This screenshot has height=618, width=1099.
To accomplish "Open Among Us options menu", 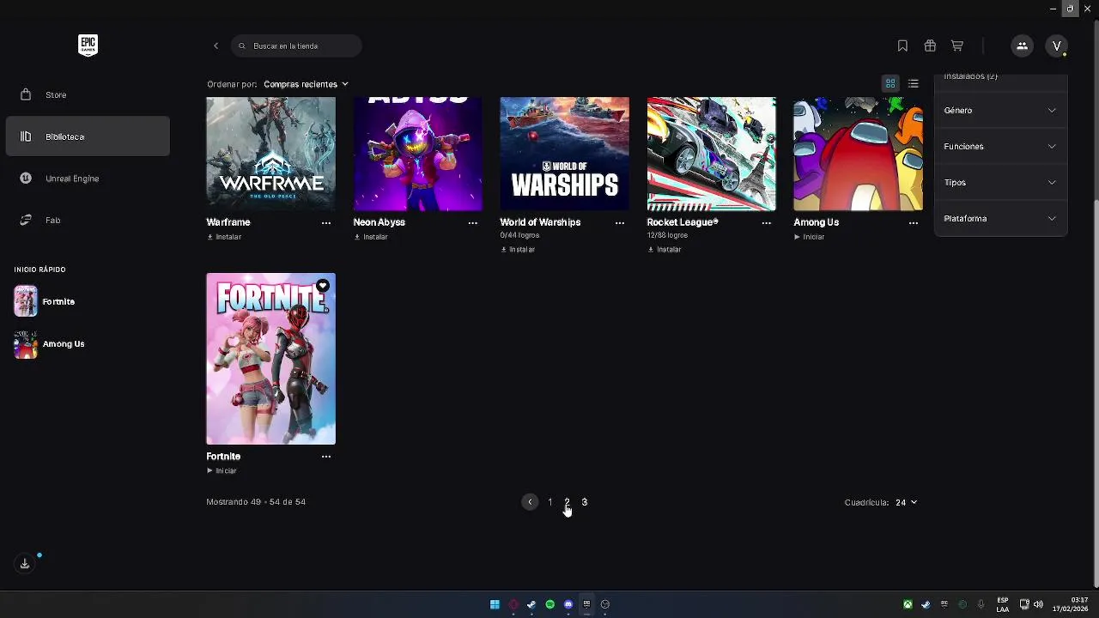I will coord(914,222).
